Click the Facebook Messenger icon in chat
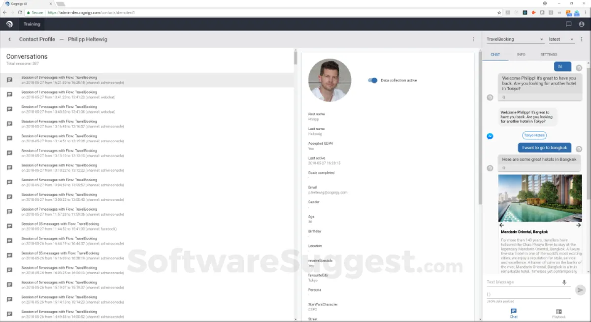Screen dimensions: 591x322 click(x=490, y=136)
